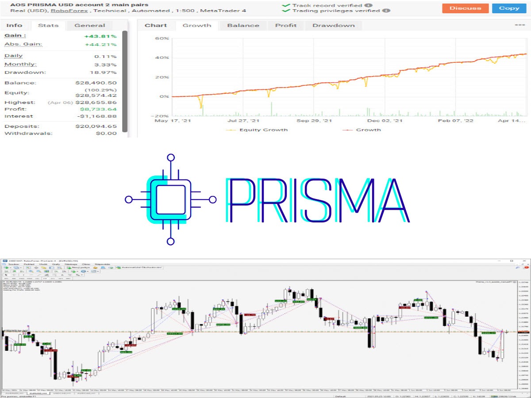Select the $8,733.64 profit value

point(98,109)
